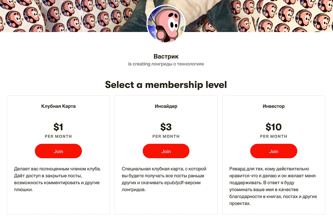Open the Вастрик creator name link

pos(166,56)
